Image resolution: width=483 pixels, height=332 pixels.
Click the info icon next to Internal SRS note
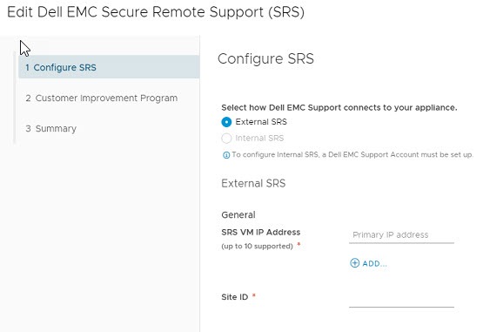click(x=226, y=155)
